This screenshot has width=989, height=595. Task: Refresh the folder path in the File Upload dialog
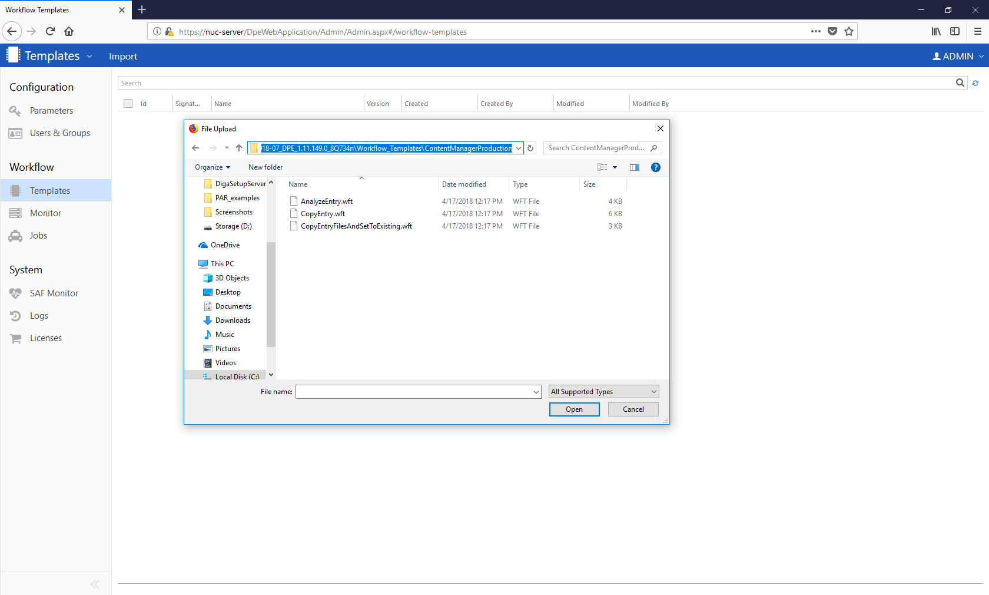pos(530,148)
